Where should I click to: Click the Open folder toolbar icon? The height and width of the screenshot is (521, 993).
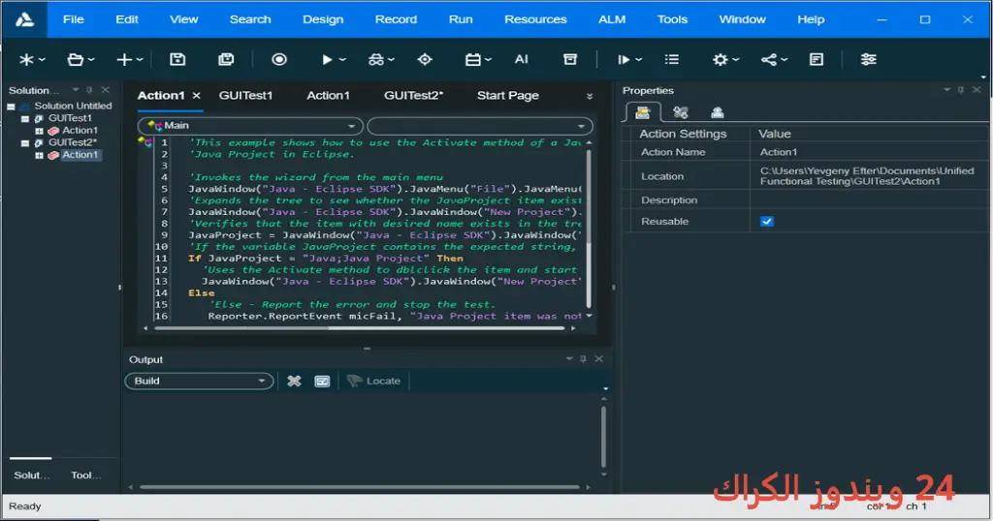click(76, 59)
